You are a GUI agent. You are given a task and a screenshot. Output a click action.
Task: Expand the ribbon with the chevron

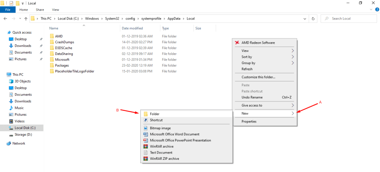pyautogui.click(x=372, y=10)
